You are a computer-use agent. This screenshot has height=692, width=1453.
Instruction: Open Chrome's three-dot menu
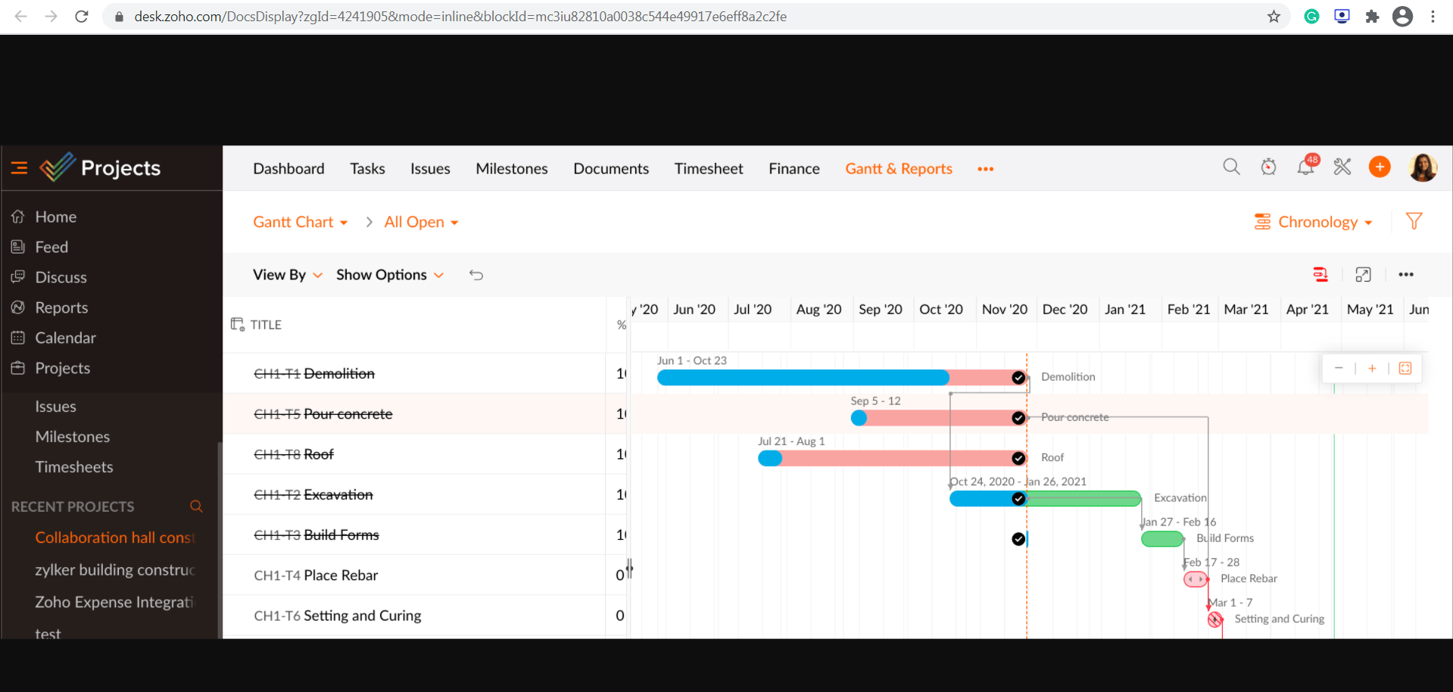click(x=1433, y=17)
